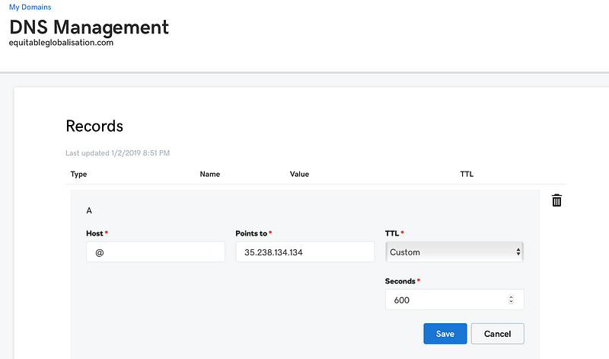Viewport: 609px width, 359px height.
Task: Save the DNS record changes
Action: 445,334
